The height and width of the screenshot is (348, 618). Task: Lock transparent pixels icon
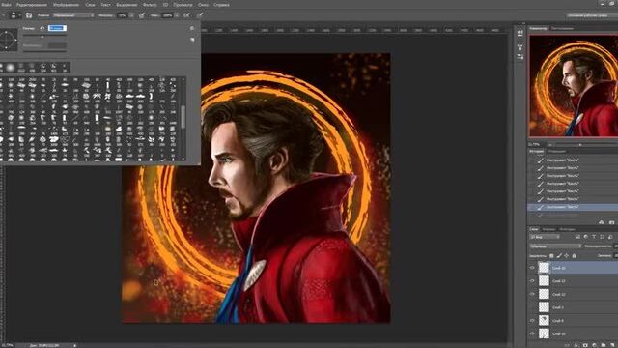click(x=551, y=255)
